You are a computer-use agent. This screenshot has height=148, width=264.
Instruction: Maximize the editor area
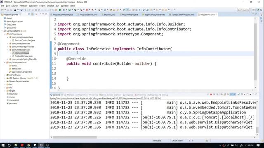tap(256, 14)
